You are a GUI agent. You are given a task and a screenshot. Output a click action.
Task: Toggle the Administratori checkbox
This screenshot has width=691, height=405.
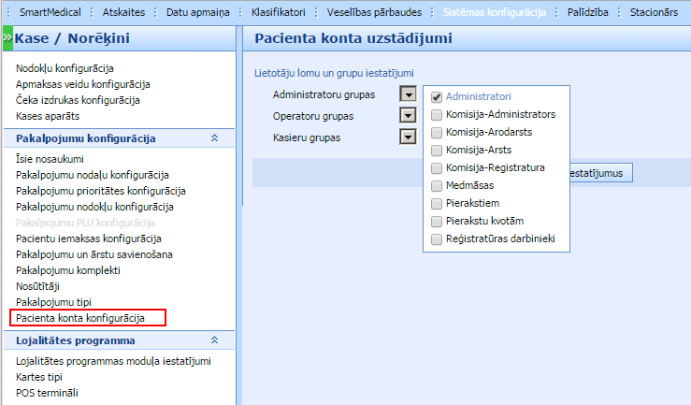(437, 96)
